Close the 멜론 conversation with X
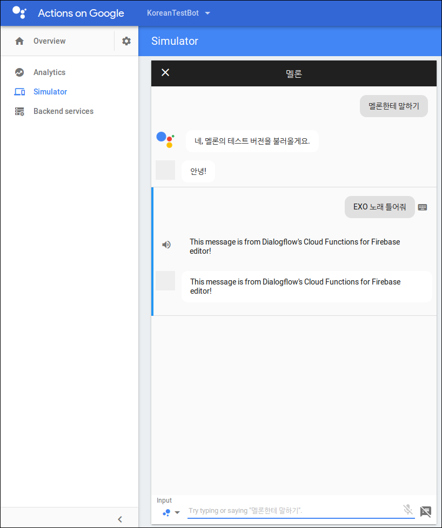The image size is (442, 528). point(165,72)
